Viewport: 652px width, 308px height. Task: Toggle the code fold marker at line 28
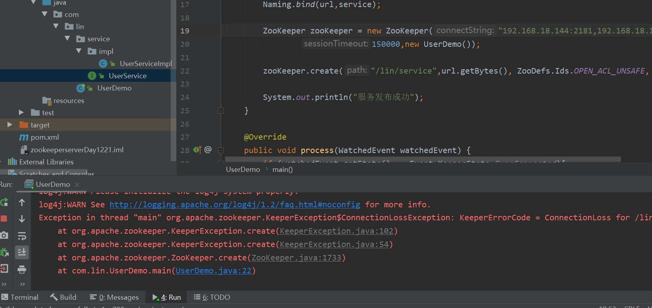click(x=221, y=150)
